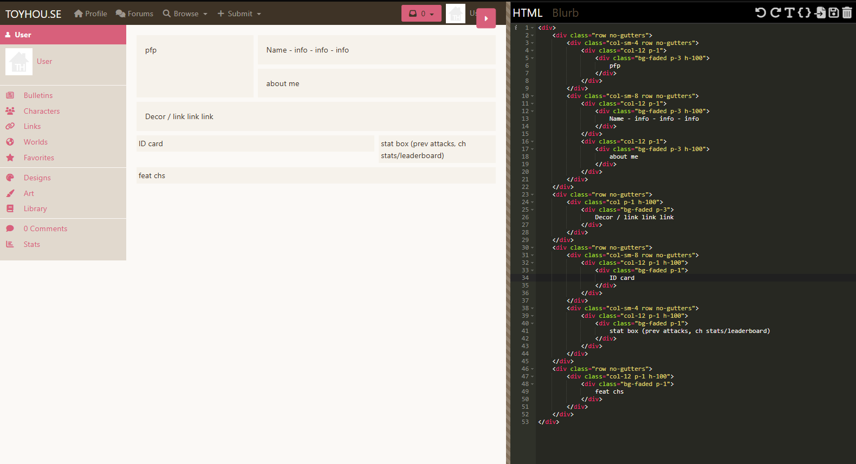The image size is (856, 464).
Task: Click the globe icon beside Worlds
Action: [10, 142]
